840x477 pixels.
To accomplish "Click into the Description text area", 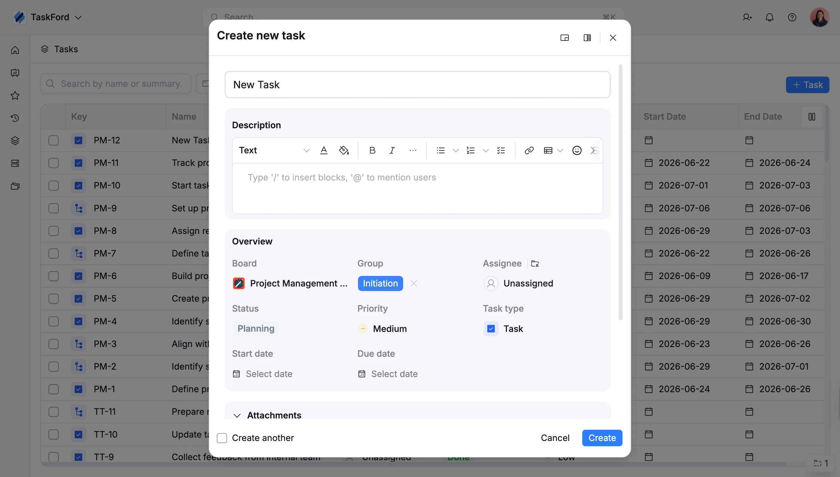I will click(417, 189).
